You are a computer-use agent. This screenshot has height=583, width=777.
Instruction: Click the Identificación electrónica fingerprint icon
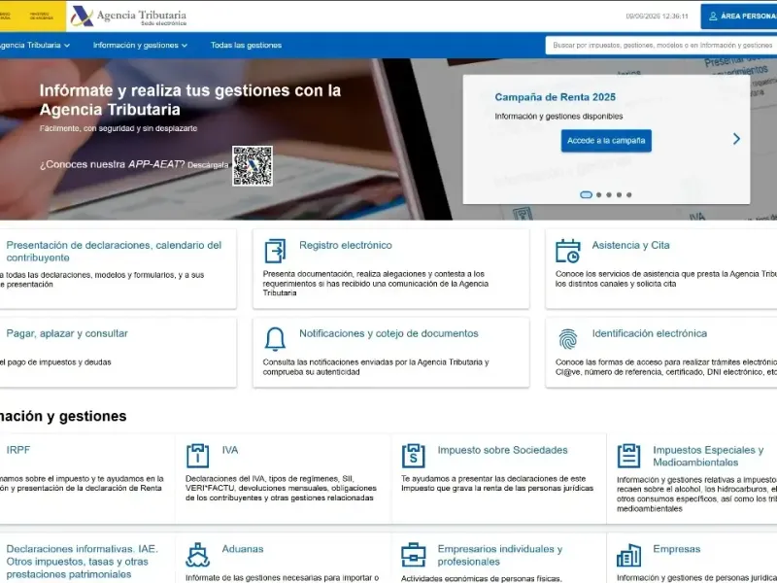pyautogui.click(x=567, y=339)
